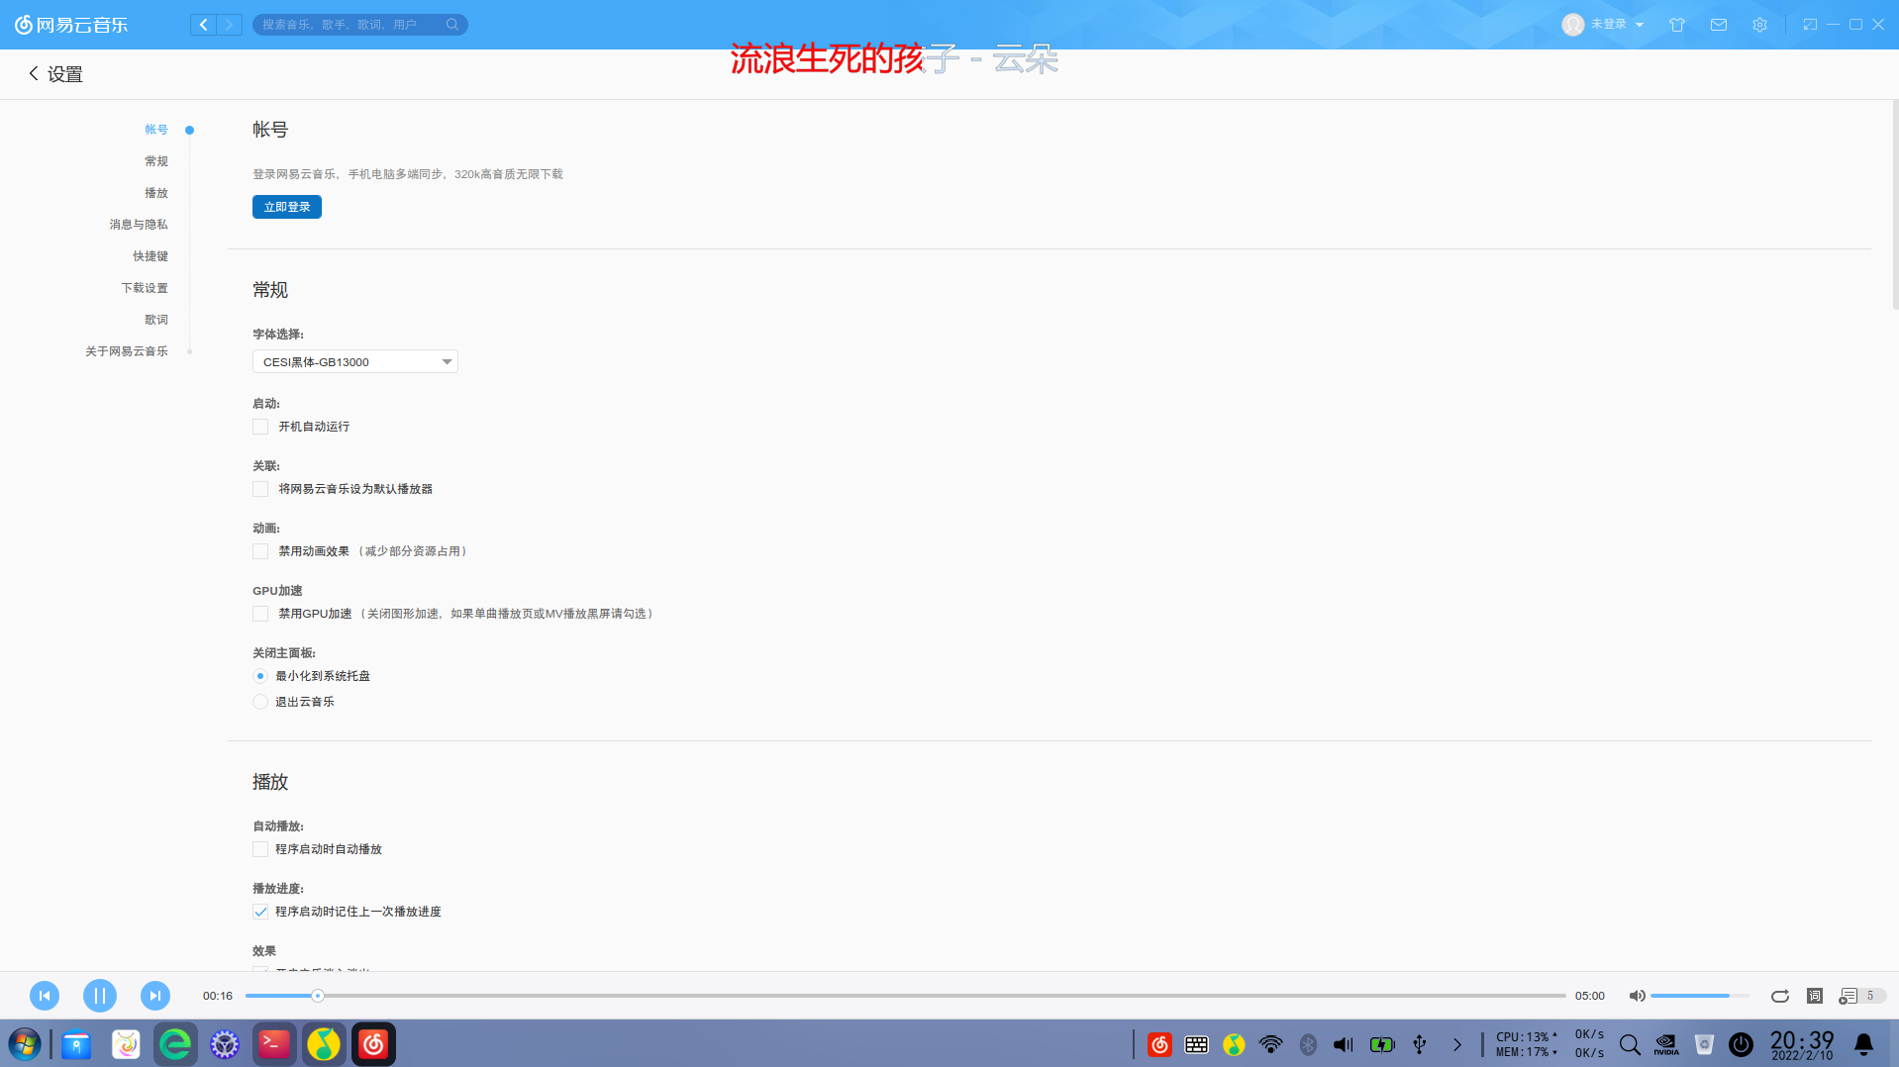Screen dimensions: 1899x1067
Task: Enable 程序启动时自动播放 checkbox
Action: coord(260,849)
